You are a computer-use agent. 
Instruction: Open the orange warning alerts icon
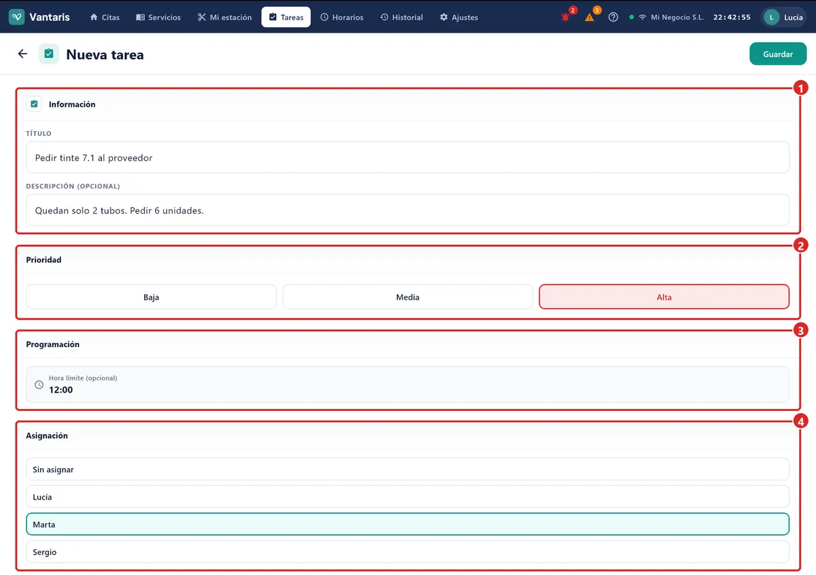tap(590, 17)
